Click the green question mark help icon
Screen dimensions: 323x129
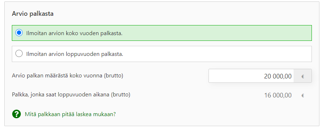(17, 114)
